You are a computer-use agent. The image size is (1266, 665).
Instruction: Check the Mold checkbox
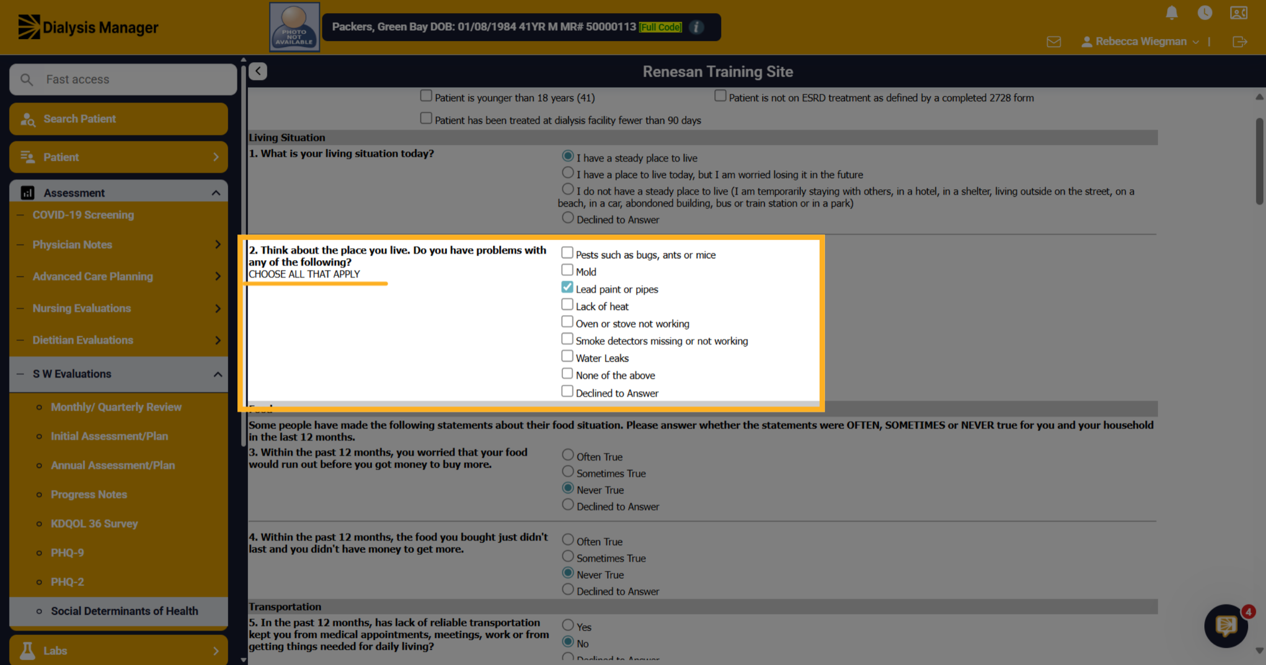[x=567, y=270]
